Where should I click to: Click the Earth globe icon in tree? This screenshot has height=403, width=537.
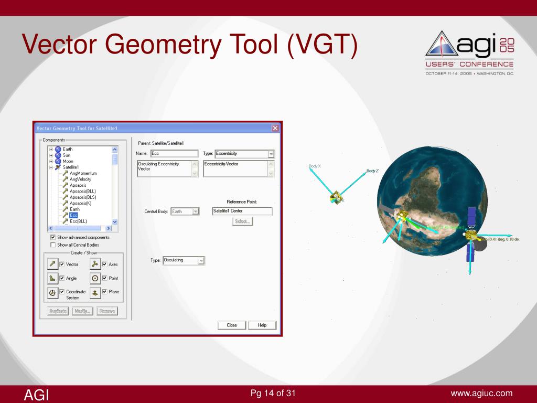coord(58,149)
